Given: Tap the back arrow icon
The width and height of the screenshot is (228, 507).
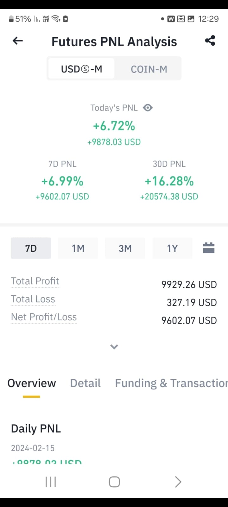Looking at the screenshot, I should pyautogui.click(x=18, y=41).
